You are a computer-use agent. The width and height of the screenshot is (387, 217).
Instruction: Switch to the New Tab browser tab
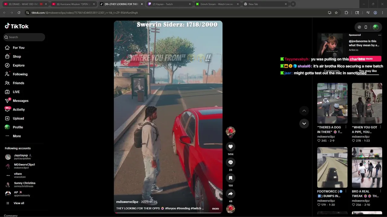pos(265,4)
